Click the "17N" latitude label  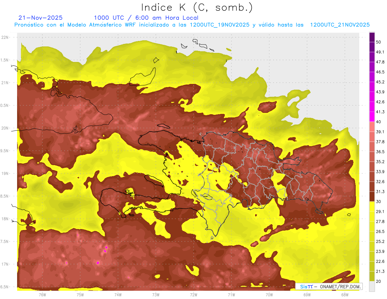[5, 264]
